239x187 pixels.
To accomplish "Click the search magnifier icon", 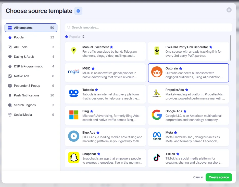I will point(69,27).
